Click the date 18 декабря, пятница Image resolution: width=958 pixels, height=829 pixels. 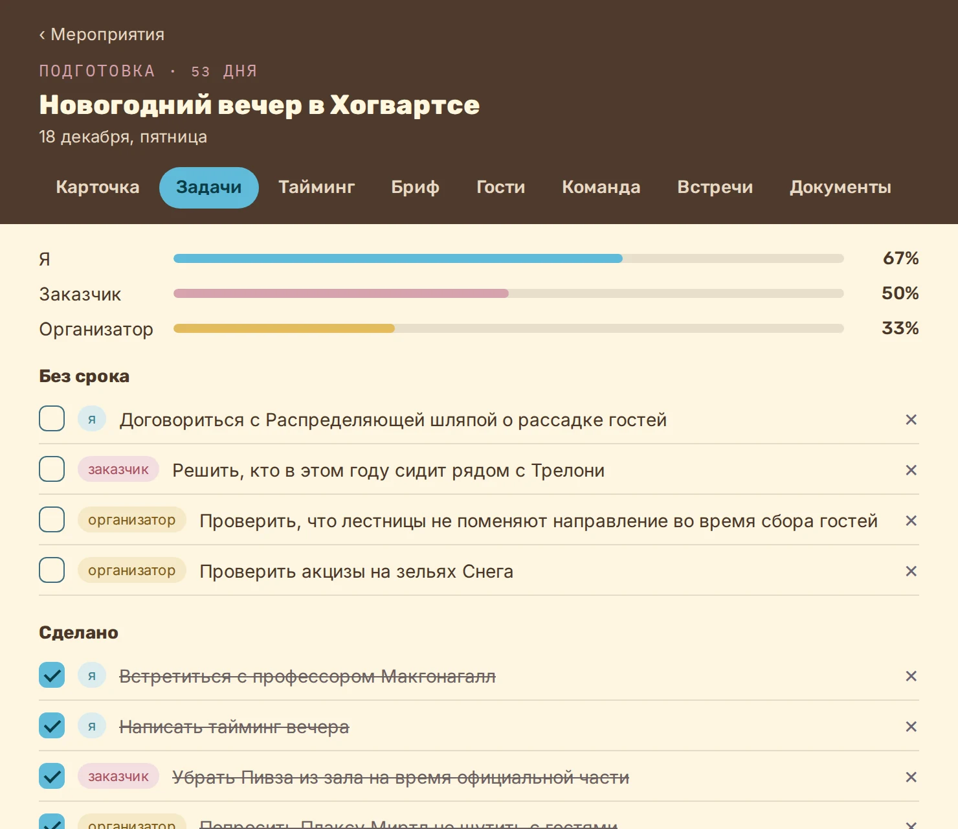[123, 137]
